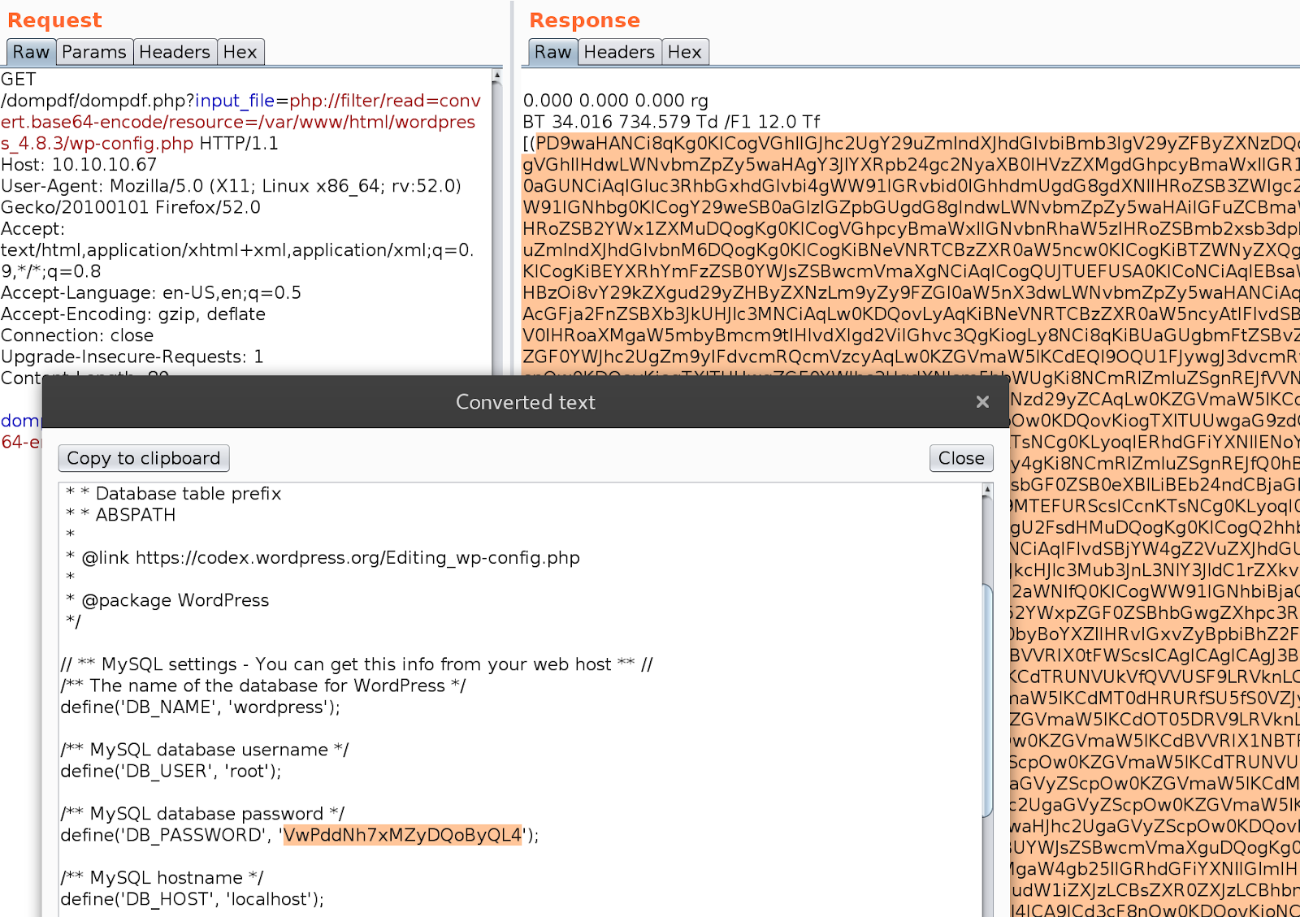Open the Request Params tab

(x=94, y=52)
